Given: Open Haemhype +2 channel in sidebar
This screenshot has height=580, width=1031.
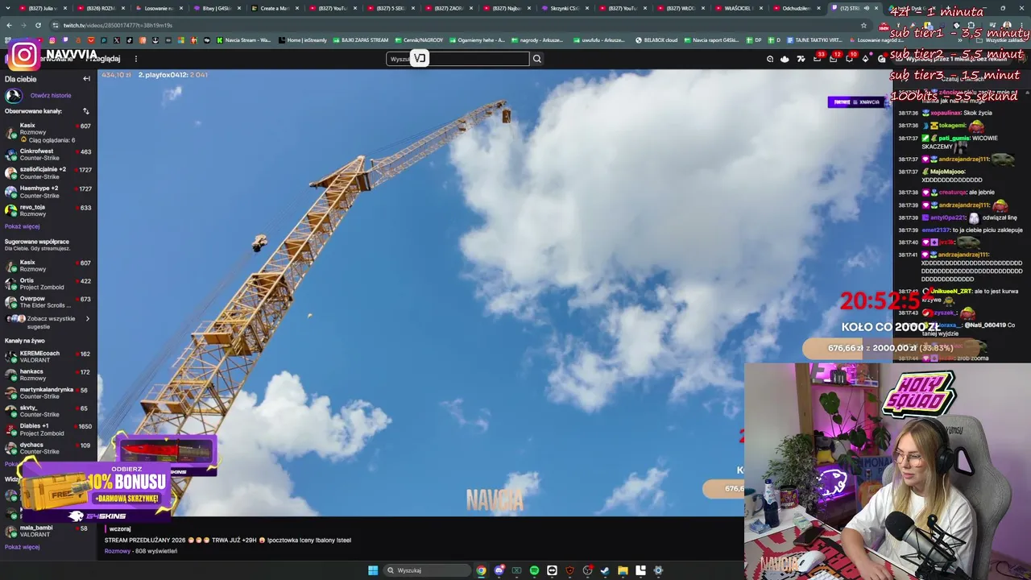Looking at the screenshot, I should (48, 192).
